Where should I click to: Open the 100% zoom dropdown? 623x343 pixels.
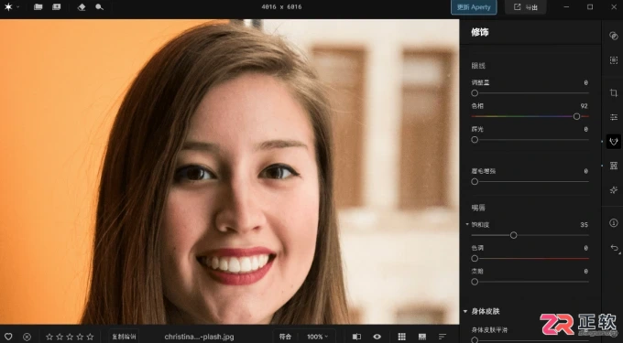click(x=317, y=337)
